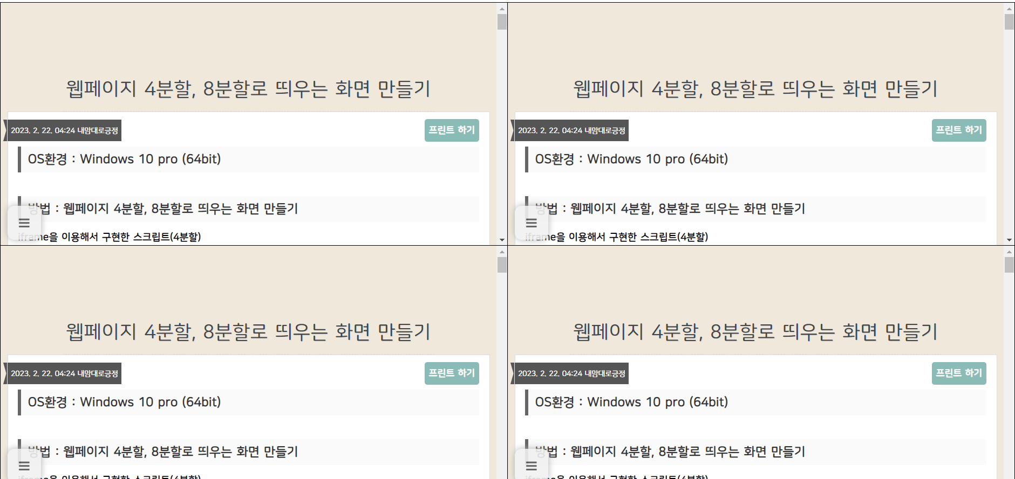Click 프린트 하기 button in top-left pane
This screenshot has width=1015, height=479.
pos(452,130)
